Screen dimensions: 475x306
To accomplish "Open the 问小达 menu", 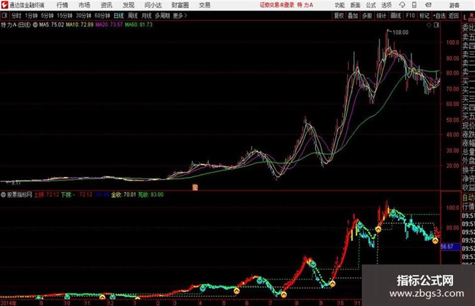I will pyautogui.click(x=153, y=5).
